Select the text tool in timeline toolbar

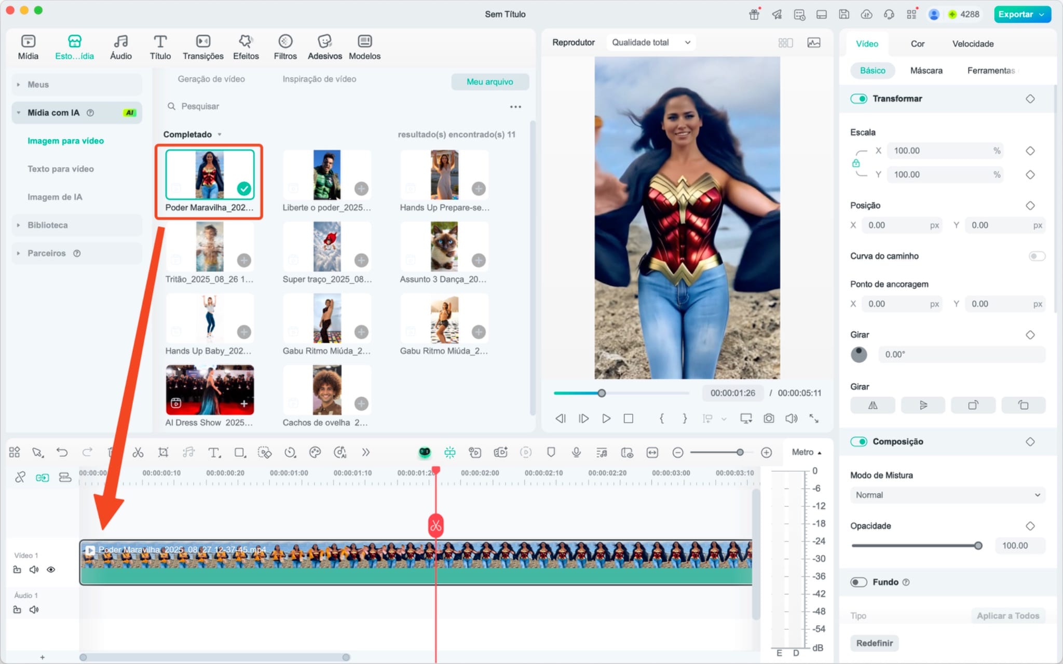pos(214,452)
